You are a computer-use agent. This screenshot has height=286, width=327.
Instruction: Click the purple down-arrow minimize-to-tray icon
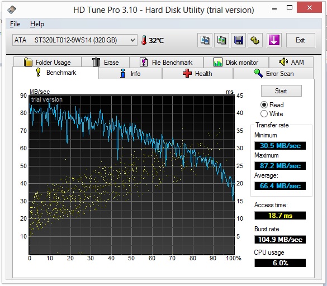point(274,40)
